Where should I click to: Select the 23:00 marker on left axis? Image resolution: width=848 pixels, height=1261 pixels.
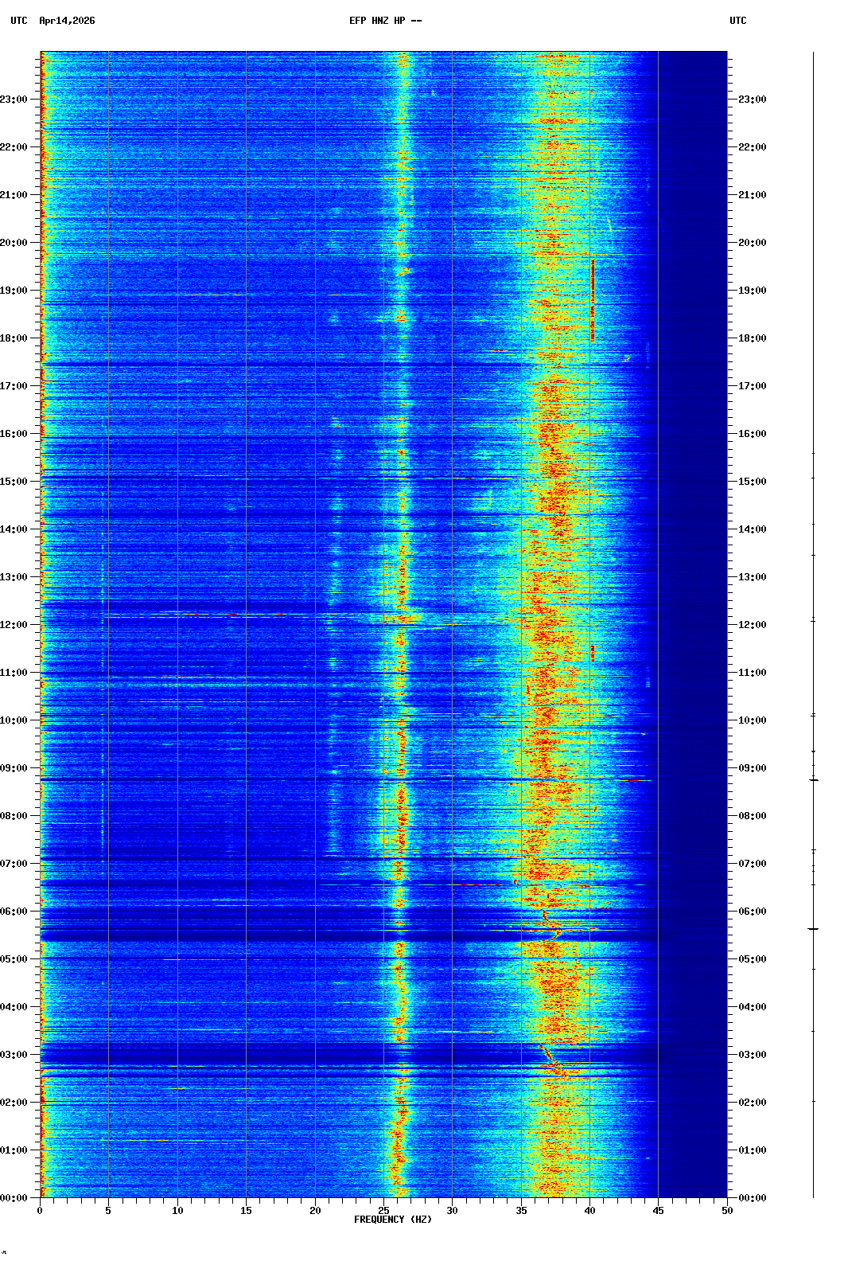[x=14, y=100]
